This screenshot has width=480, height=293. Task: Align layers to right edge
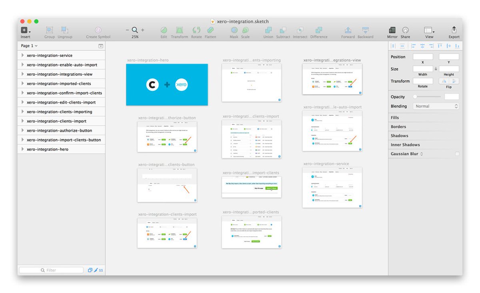pyautogui.click(x=431, y=46)
